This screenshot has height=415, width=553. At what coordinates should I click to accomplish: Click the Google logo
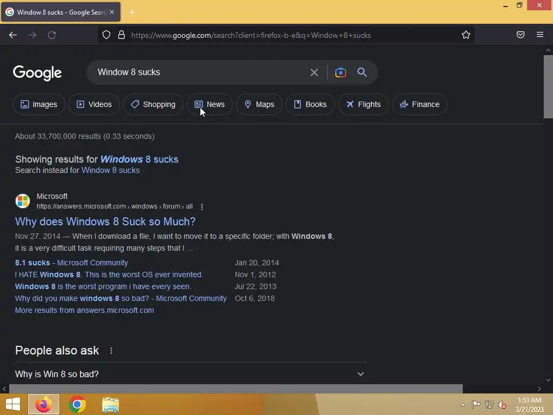[37, 73]
